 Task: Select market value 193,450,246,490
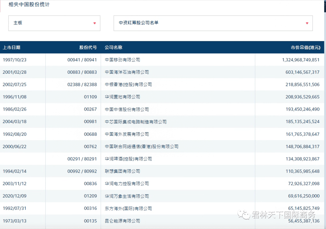click(302, 109)
